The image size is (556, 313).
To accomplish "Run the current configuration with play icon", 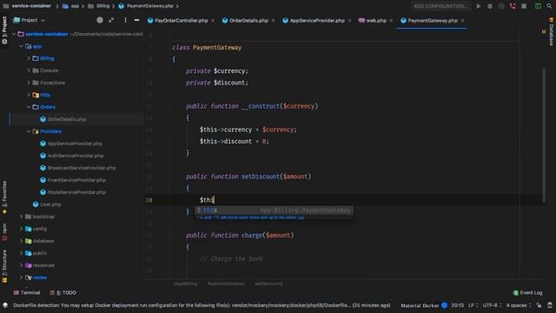I will 479,6.
